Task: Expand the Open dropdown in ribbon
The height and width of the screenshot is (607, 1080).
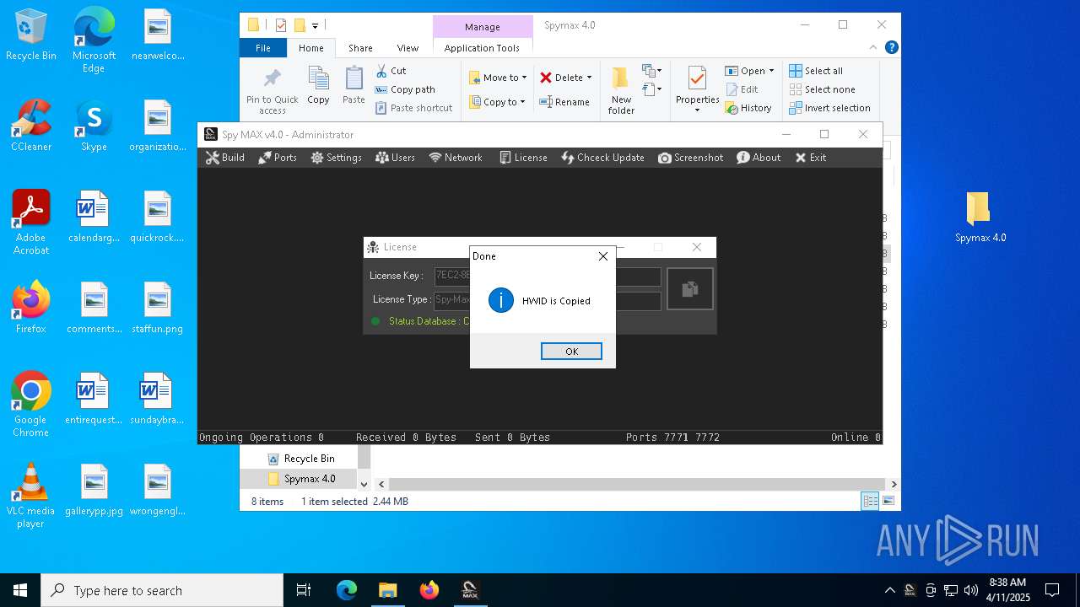Action: point(771,71)
